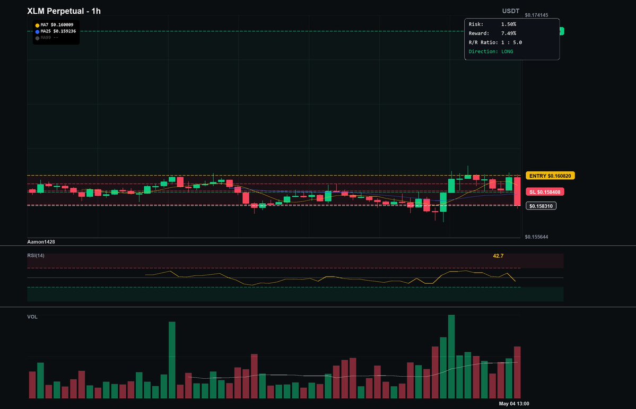Click the outlined $0.158310 current price tag
The height and width of the screenshot is (409, 636).
click(541, 206)
